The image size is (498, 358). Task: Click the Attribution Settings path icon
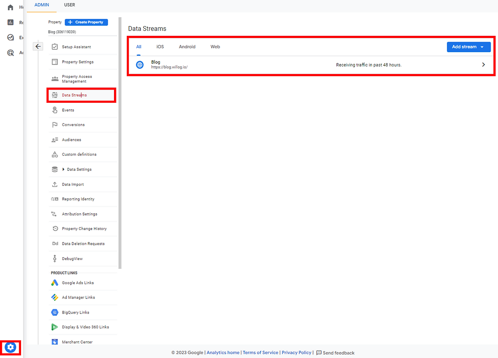click(x=54, y=214)
